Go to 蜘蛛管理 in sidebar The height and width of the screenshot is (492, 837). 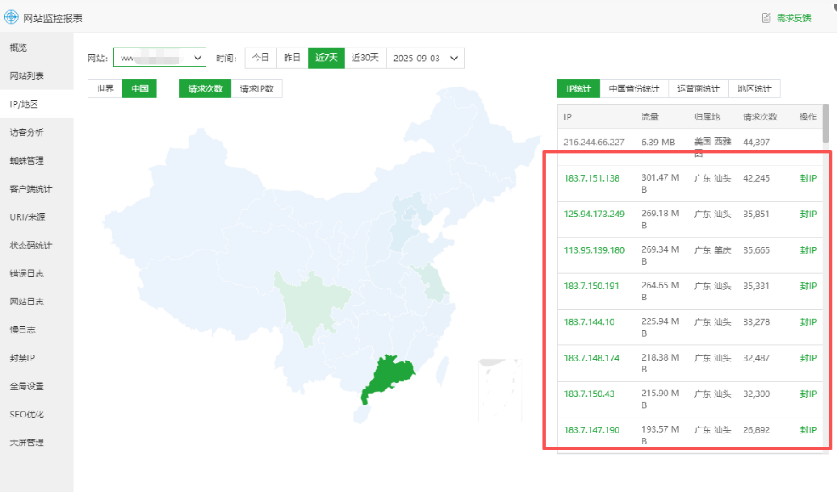coord(27,160)
